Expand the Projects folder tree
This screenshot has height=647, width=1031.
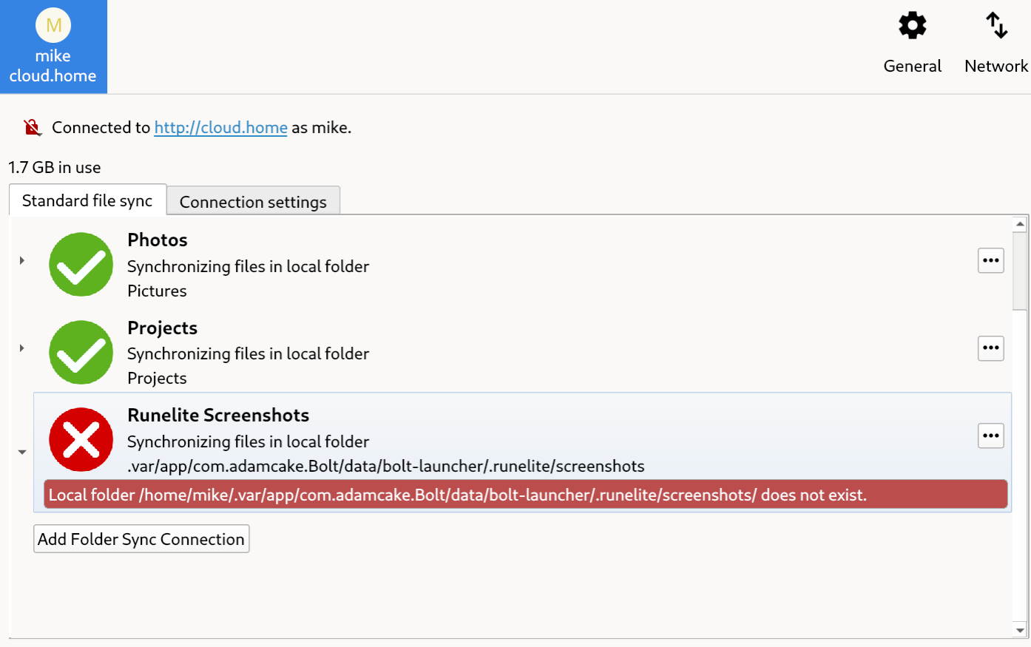coord(22,348)
